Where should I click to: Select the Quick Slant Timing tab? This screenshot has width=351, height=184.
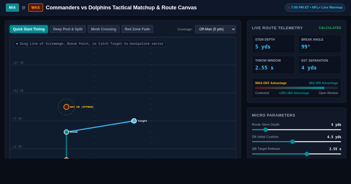coord(29,29)
